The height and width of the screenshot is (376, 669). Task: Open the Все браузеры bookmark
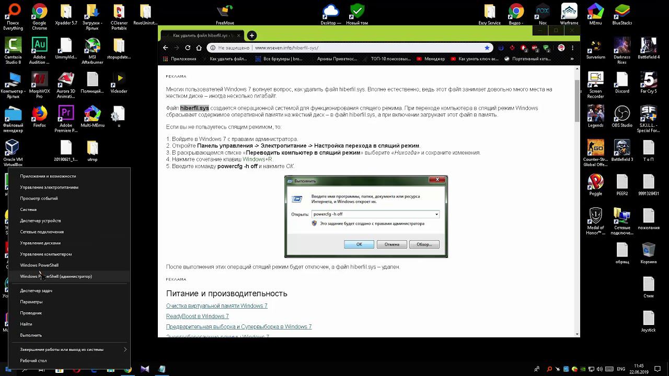click(x=279, y=59)
